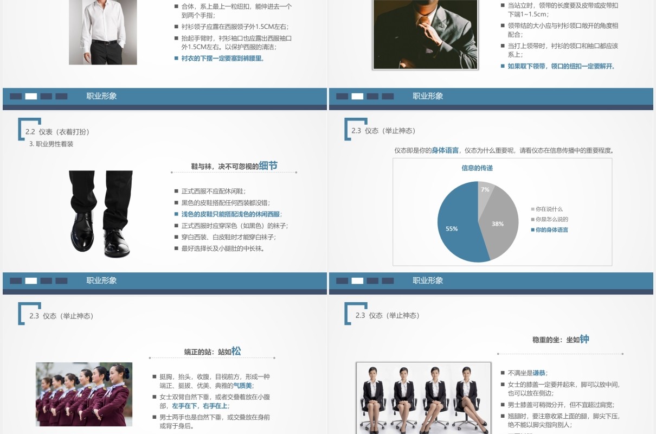This screenshot has width=656, height=434.
Task: Click the title 端正的站：站如松
Action: coord(213,352)
